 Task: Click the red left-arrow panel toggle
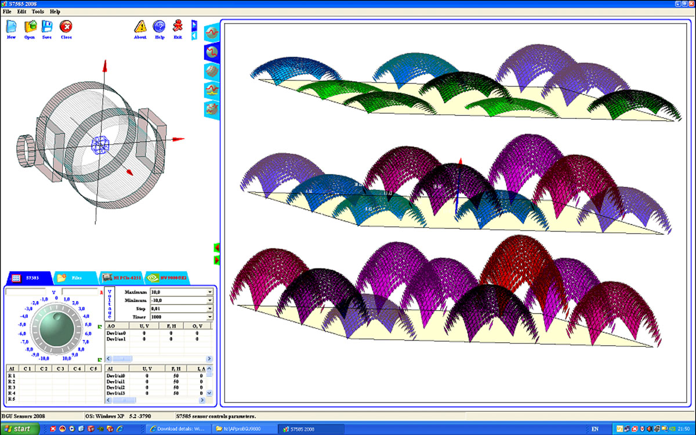pyautogui.click(x=217, y=248)
